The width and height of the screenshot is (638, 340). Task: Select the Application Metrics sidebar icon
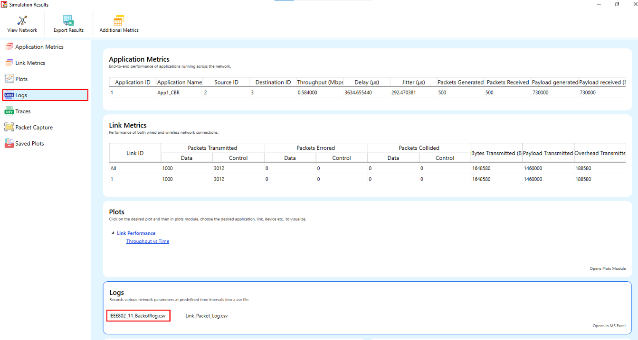click(x=9, y=47)
